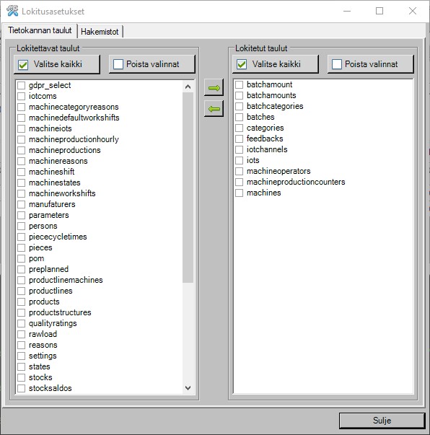Click the green left arrow transfer button

214,108
